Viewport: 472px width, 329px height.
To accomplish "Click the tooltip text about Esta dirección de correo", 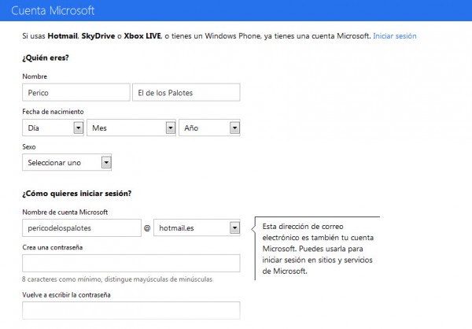I will point(318,249).
